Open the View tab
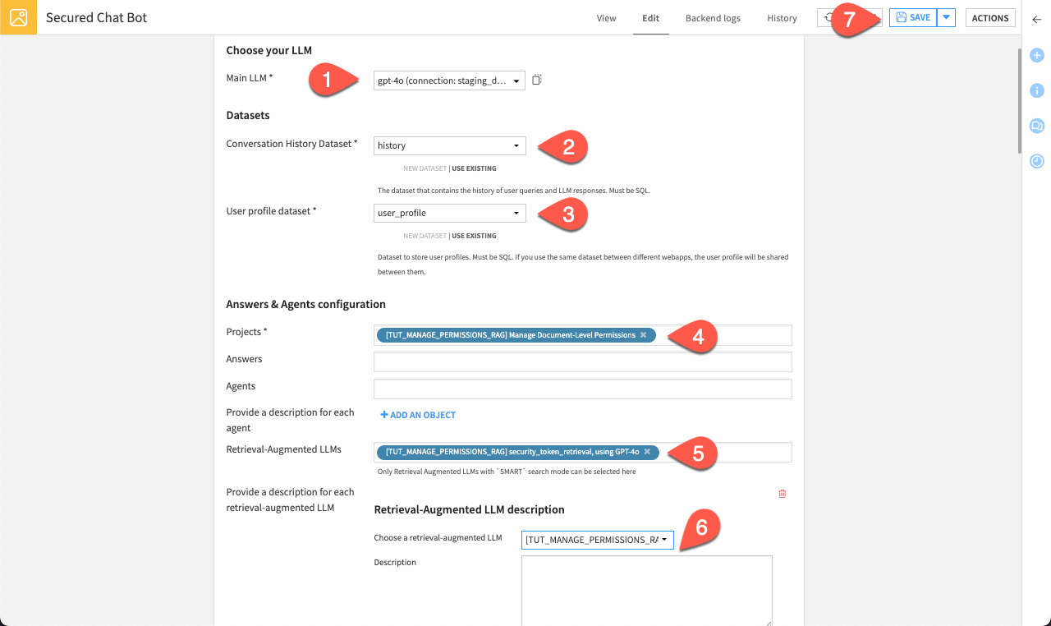Viewport: 1051px width, 626px height. tap(606, 18)
